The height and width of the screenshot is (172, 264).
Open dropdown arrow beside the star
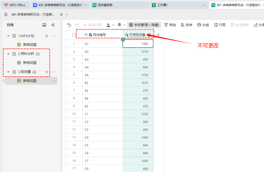point(67,14)
